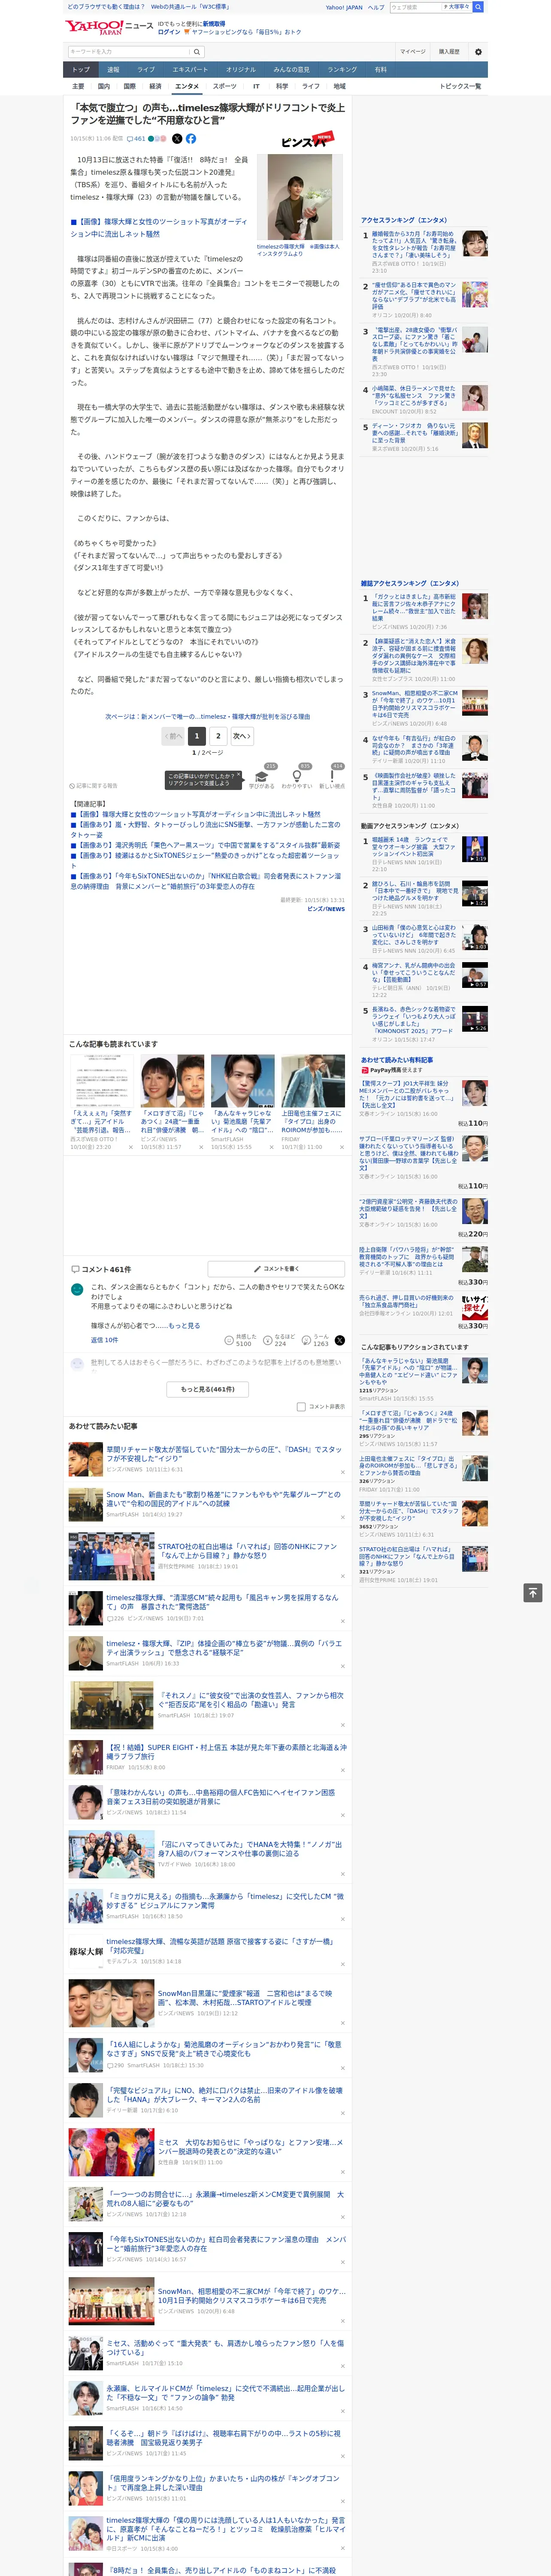Screen dimensions: 551x2576
Task: Open video ranking item 1 初詣客14億
Action: pyautogui.click(x=414, y=848)
